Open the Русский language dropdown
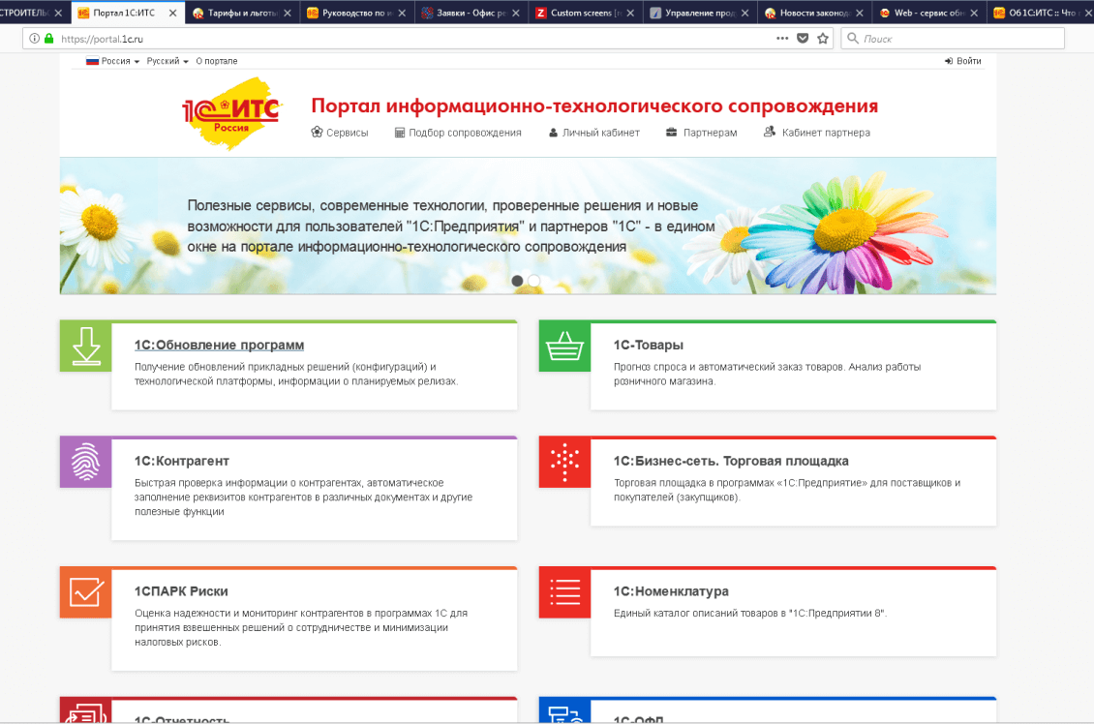 [167, 61]
